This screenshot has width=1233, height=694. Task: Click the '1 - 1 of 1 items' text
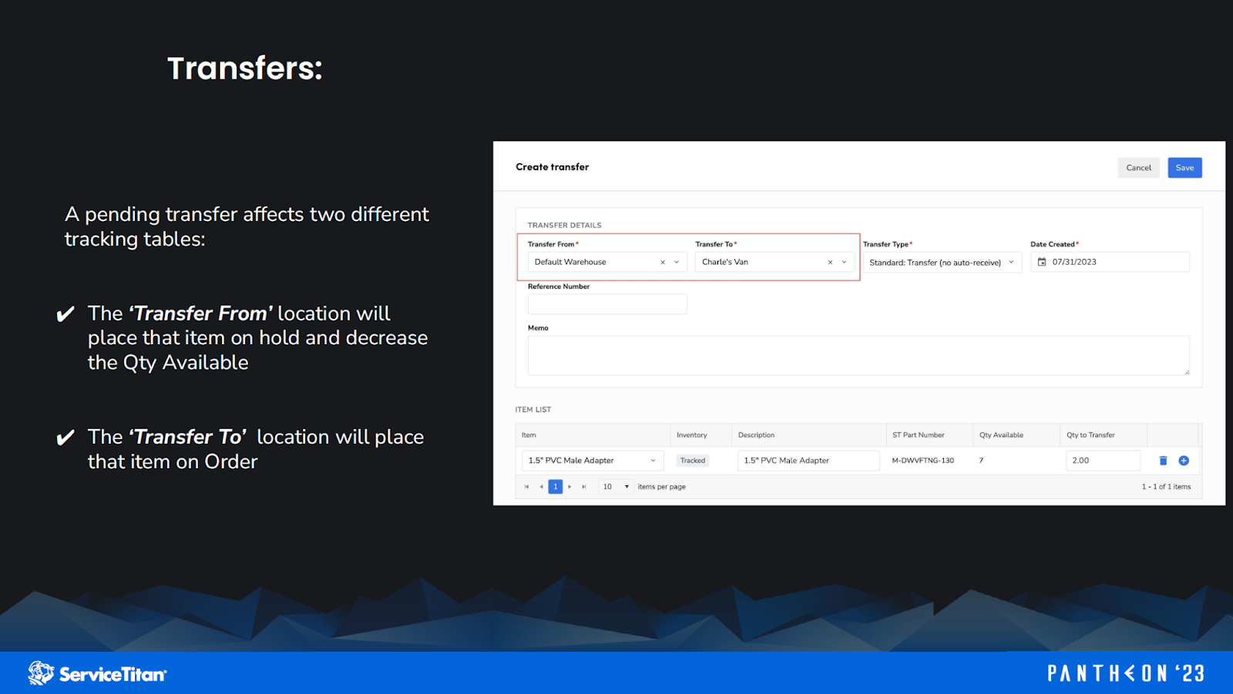click(x=1166, y=487)
